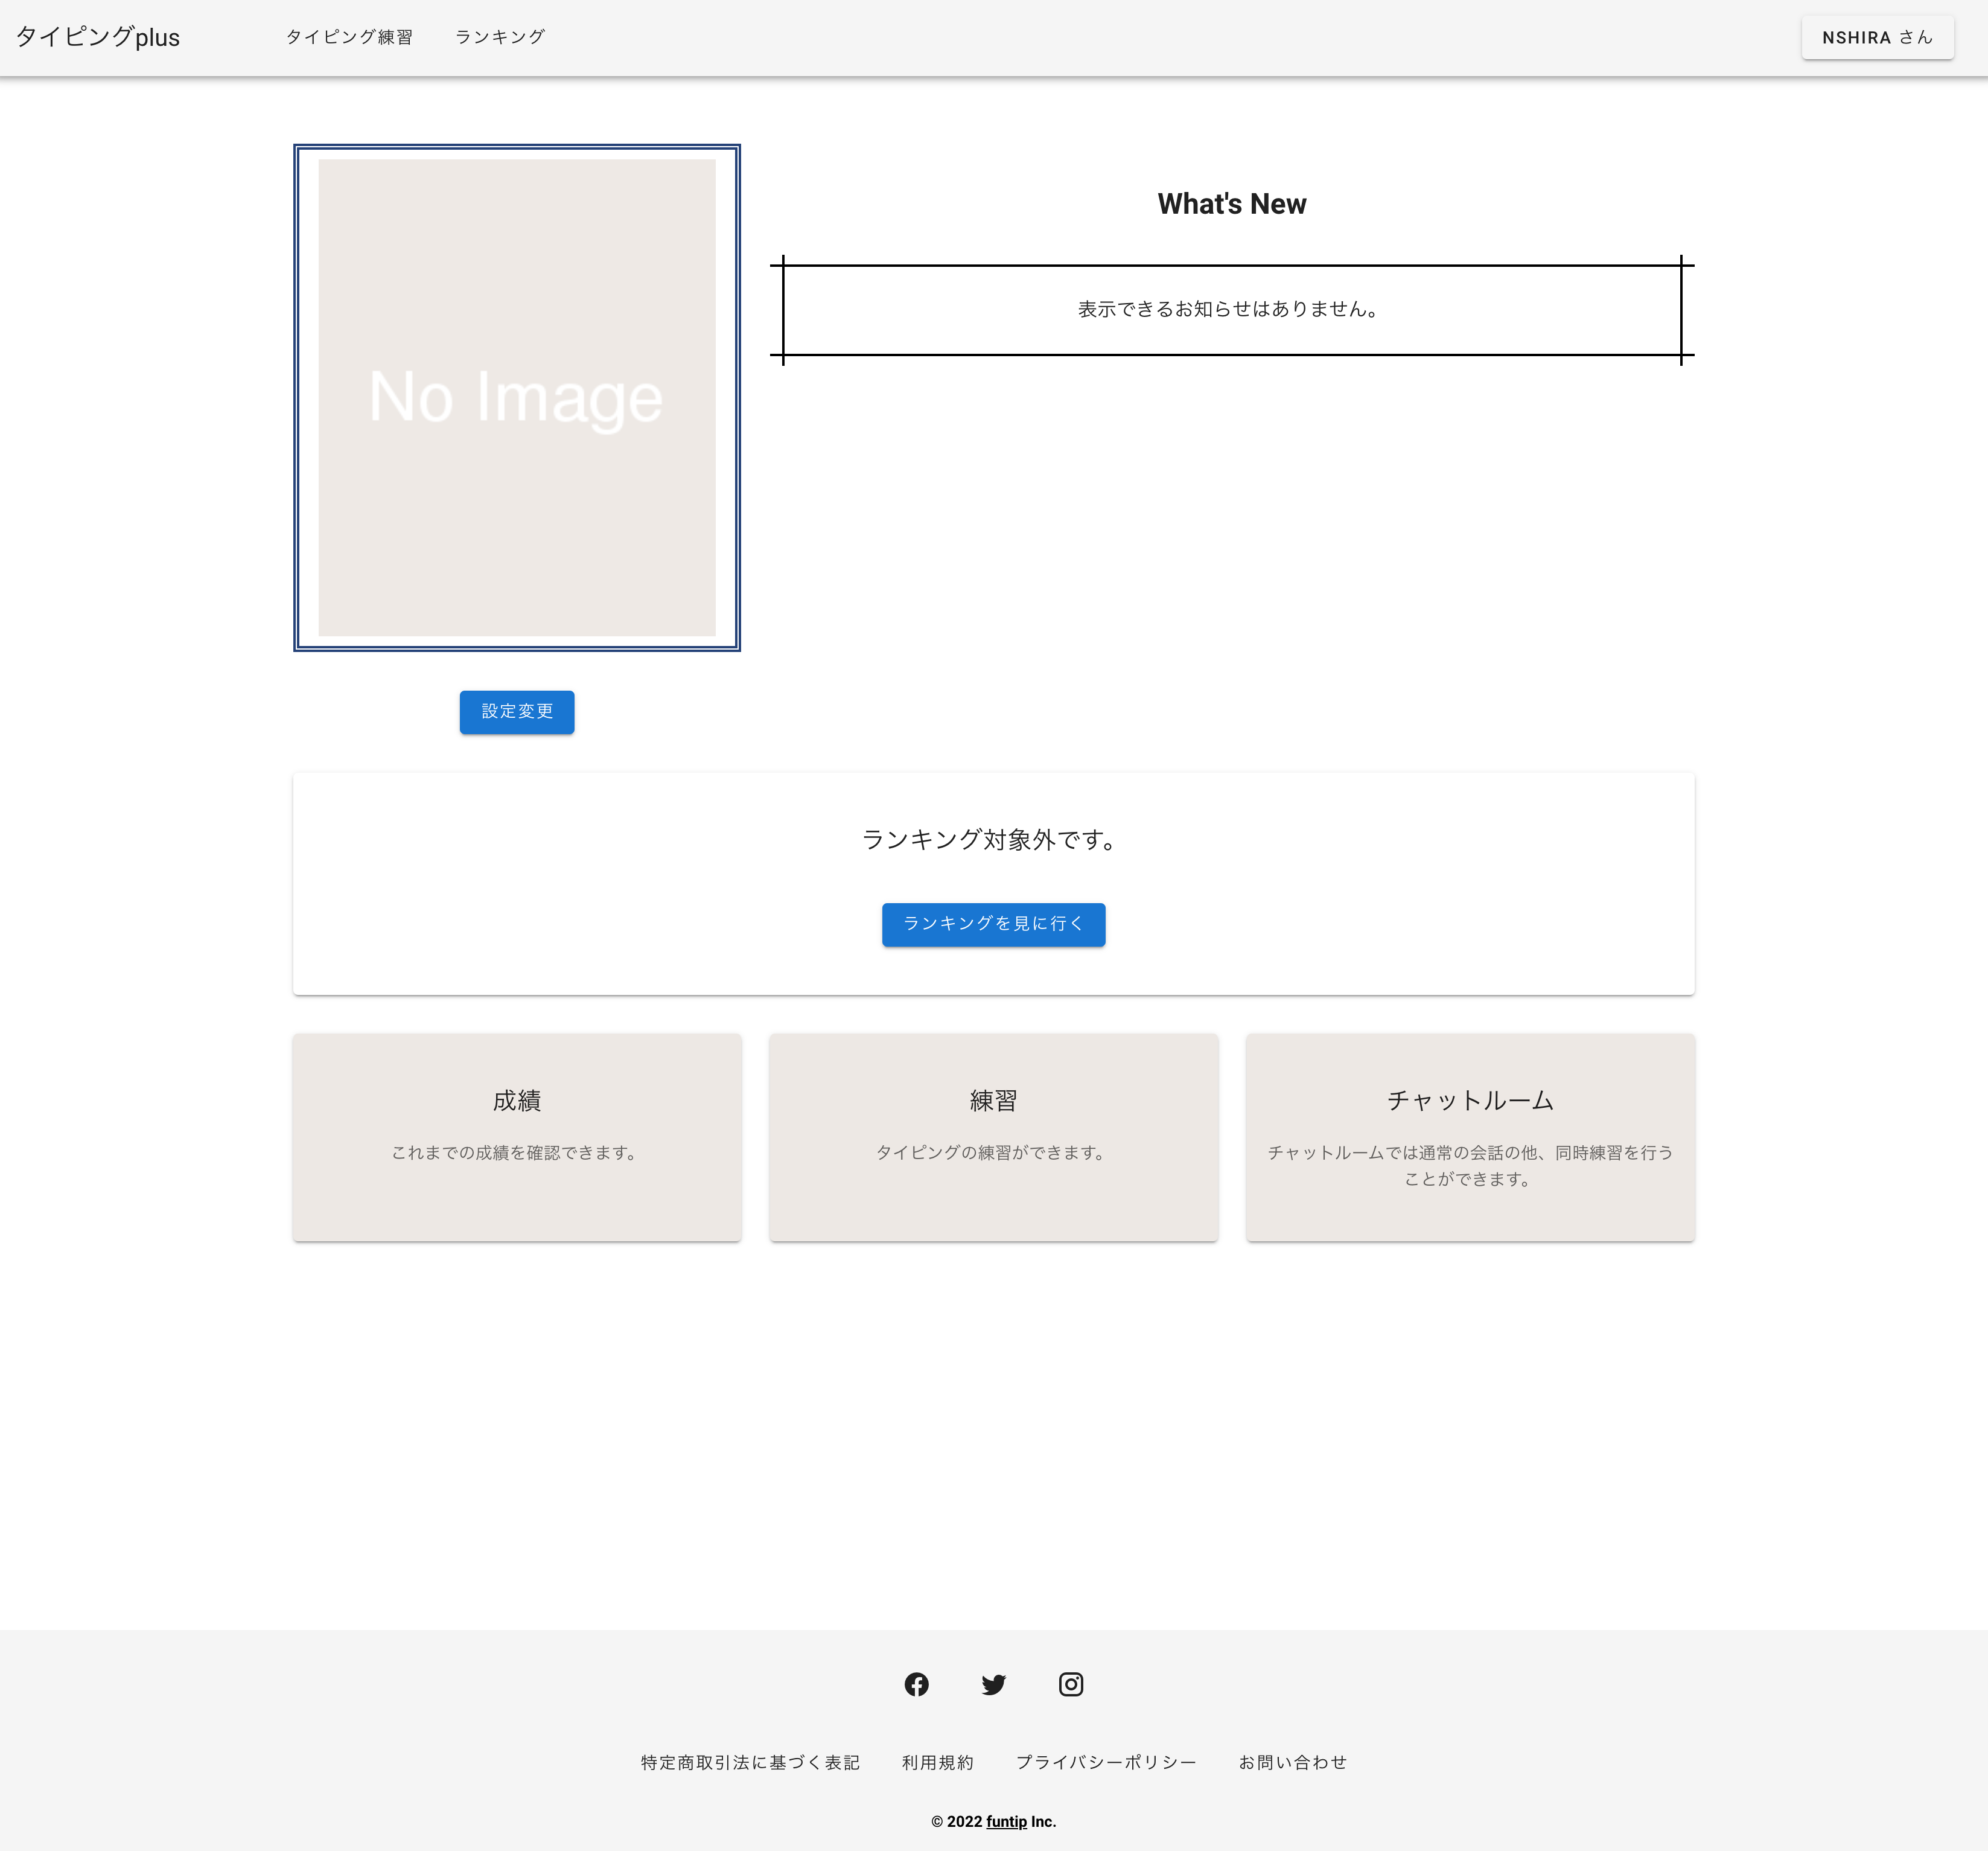This screenshot has width=1988, height=1851.
Task: Open 利用規約 footer link
Action: click(937, 1762)
